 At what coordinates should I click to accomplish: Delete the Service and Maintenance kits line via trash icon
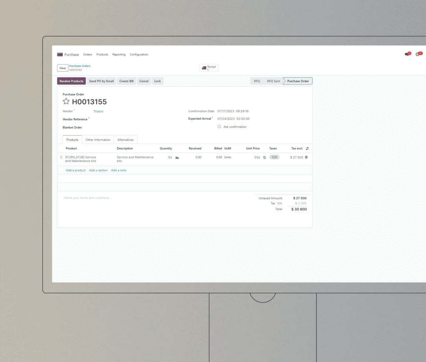[x=306, y=157]
